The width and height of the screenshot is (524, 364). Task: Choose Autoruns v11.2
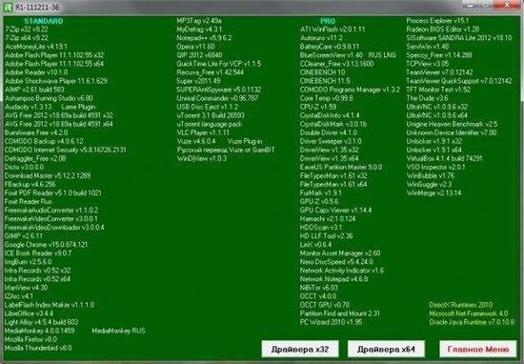pos(321,38)
